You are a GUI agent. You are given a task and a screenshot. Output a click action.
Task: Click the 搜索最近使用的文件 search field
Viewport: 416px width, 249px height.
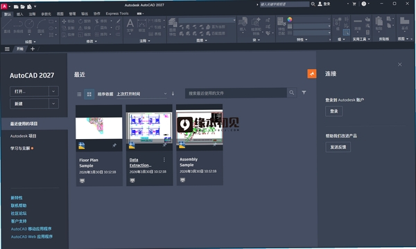point(236,93)
